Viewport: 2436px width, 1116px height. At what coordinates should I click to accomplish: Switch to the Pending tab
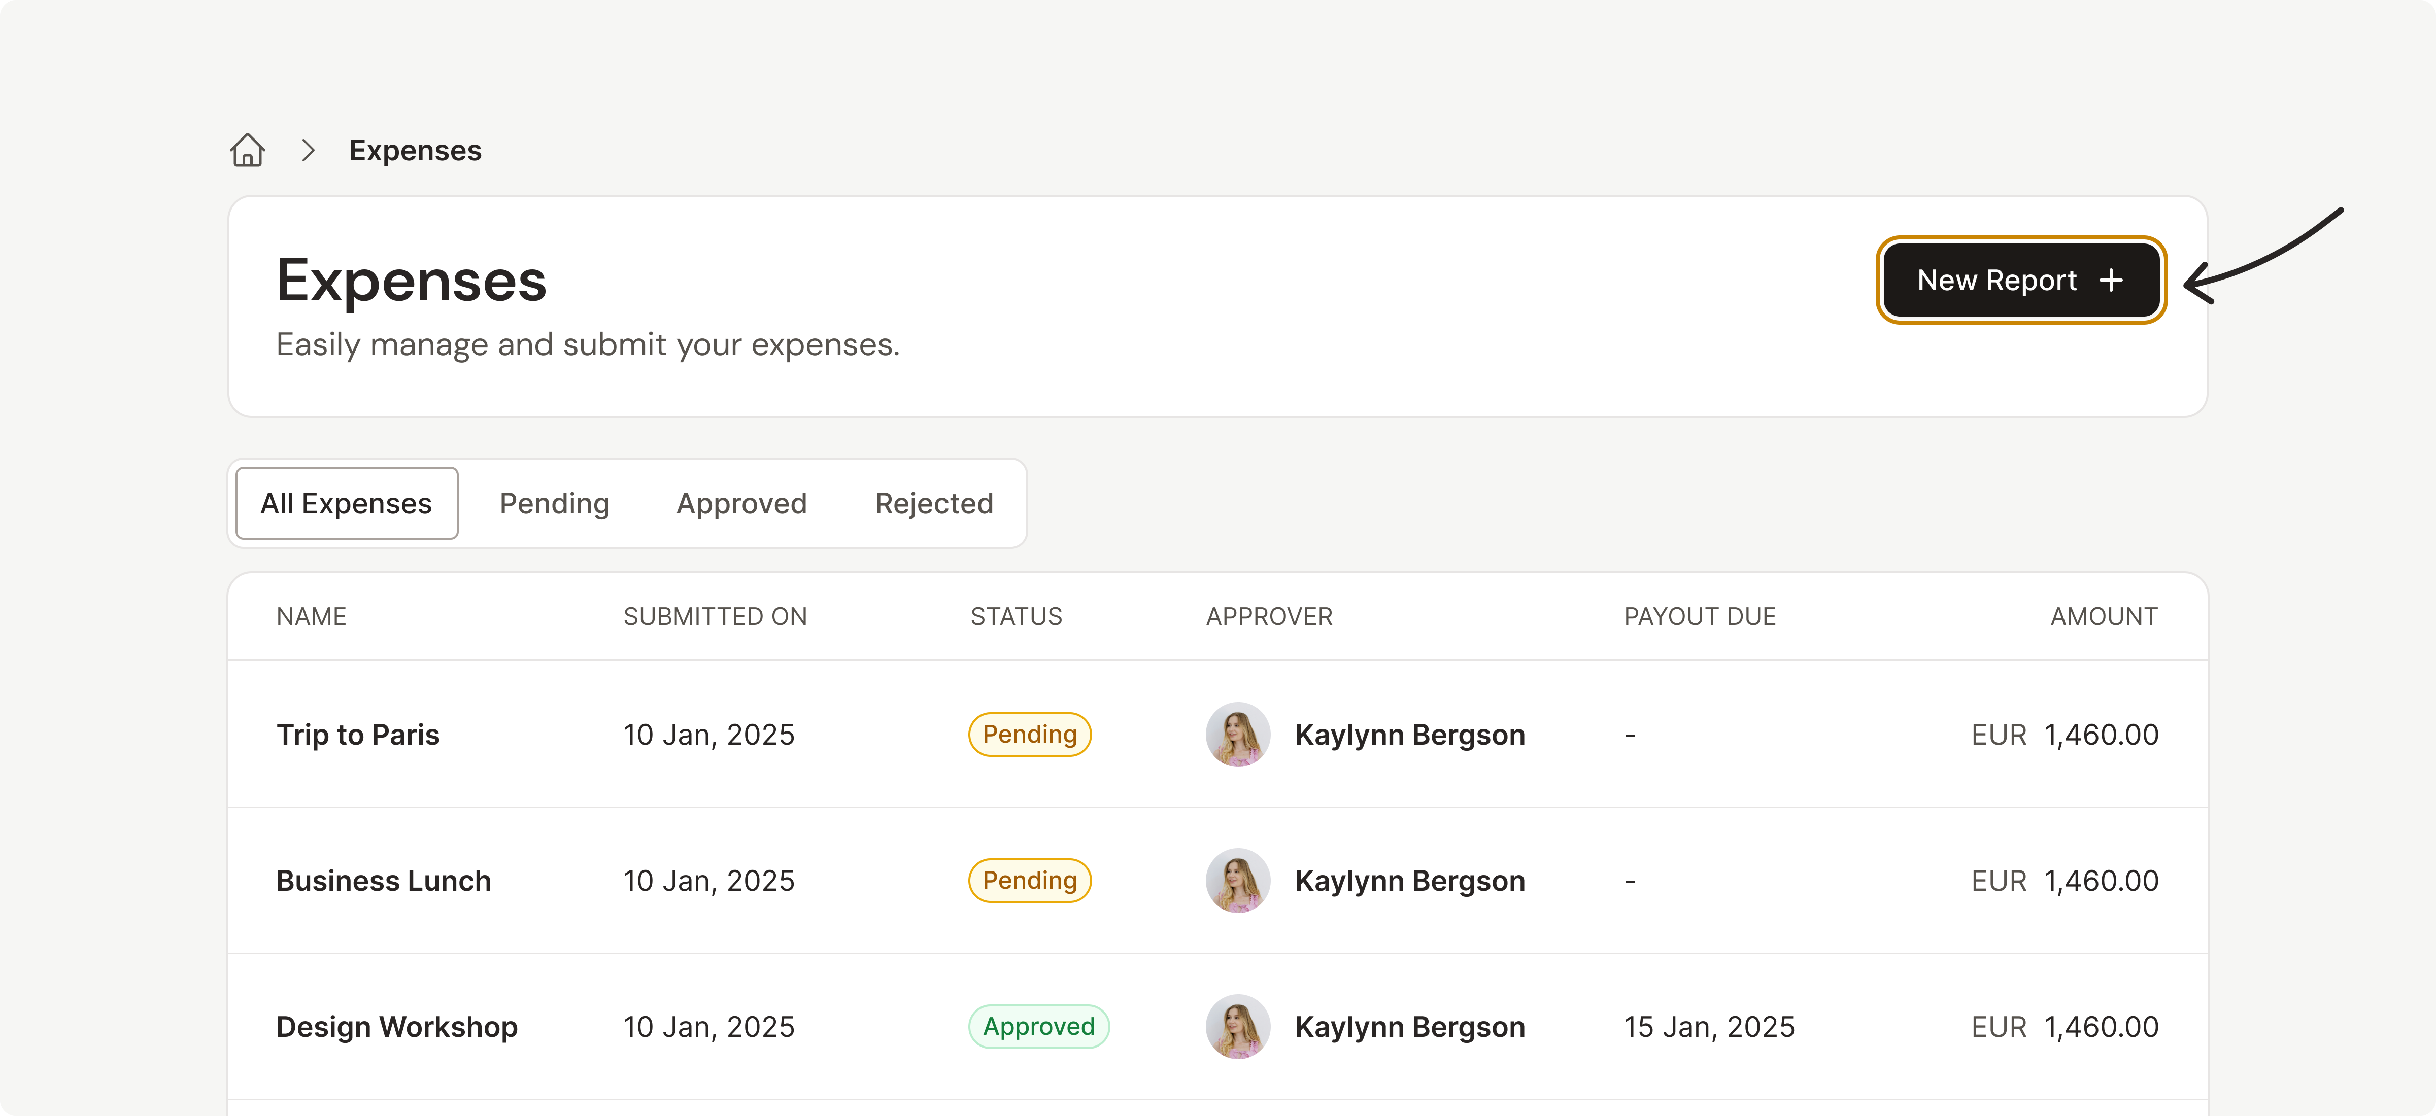click(x=554, y=504)
